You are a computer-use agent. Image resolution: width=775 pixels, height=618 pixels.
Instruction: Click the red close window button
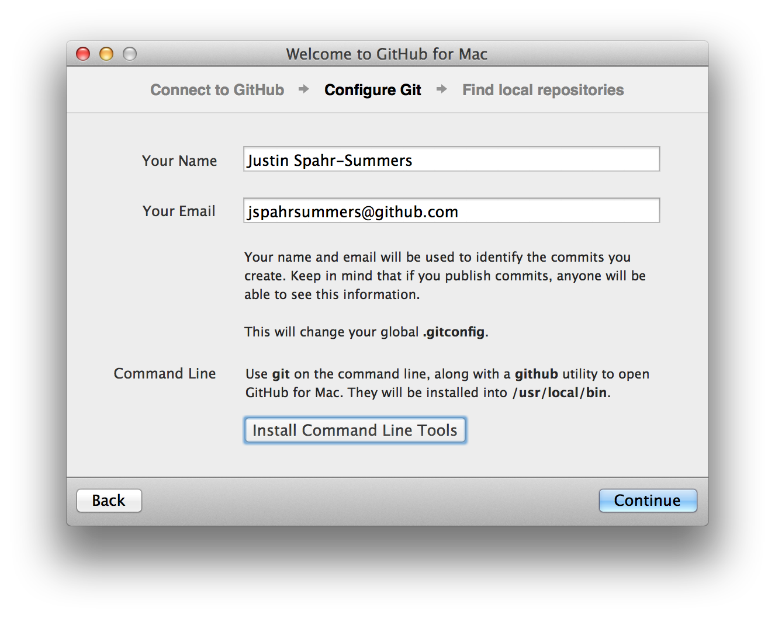(84, 54)
